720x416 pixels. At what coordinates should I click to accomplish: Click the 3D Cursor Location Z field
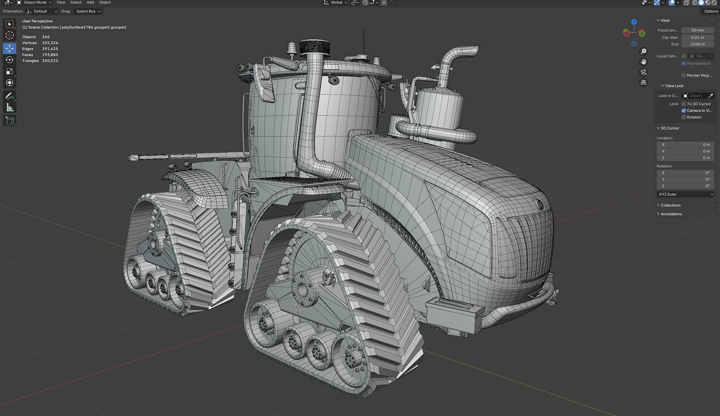click(x=685, y=158)
